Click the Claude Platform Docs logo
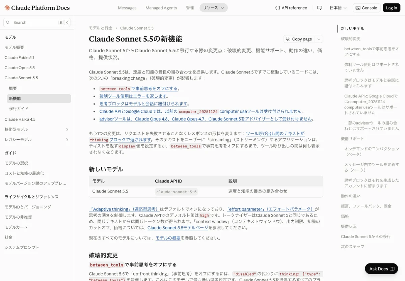Image resolution: width=405 pixels, height=281 pixels. (37, 8)
